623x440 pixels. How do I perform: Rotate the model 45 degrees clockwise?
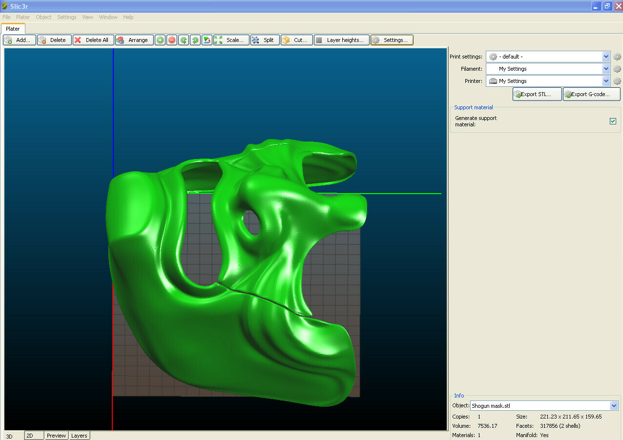[x=195, y=40]
